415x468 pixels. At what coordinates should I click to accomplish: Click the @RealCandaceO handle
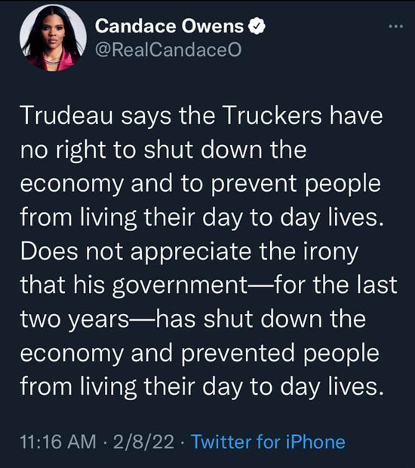[168, 50]
